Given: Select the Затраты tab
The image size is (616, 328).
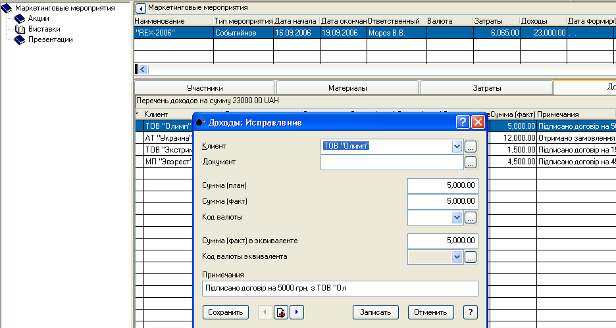Looking at the screenshot, I should point(487,87).
